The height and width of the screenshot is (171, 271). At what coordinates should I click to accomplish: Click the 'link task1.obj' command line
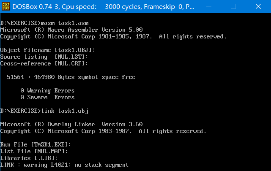(x=44, y=111)
